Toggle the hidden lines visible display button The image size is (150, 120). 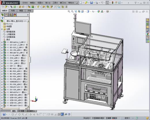pyautogui.click(x=59, y=114)
